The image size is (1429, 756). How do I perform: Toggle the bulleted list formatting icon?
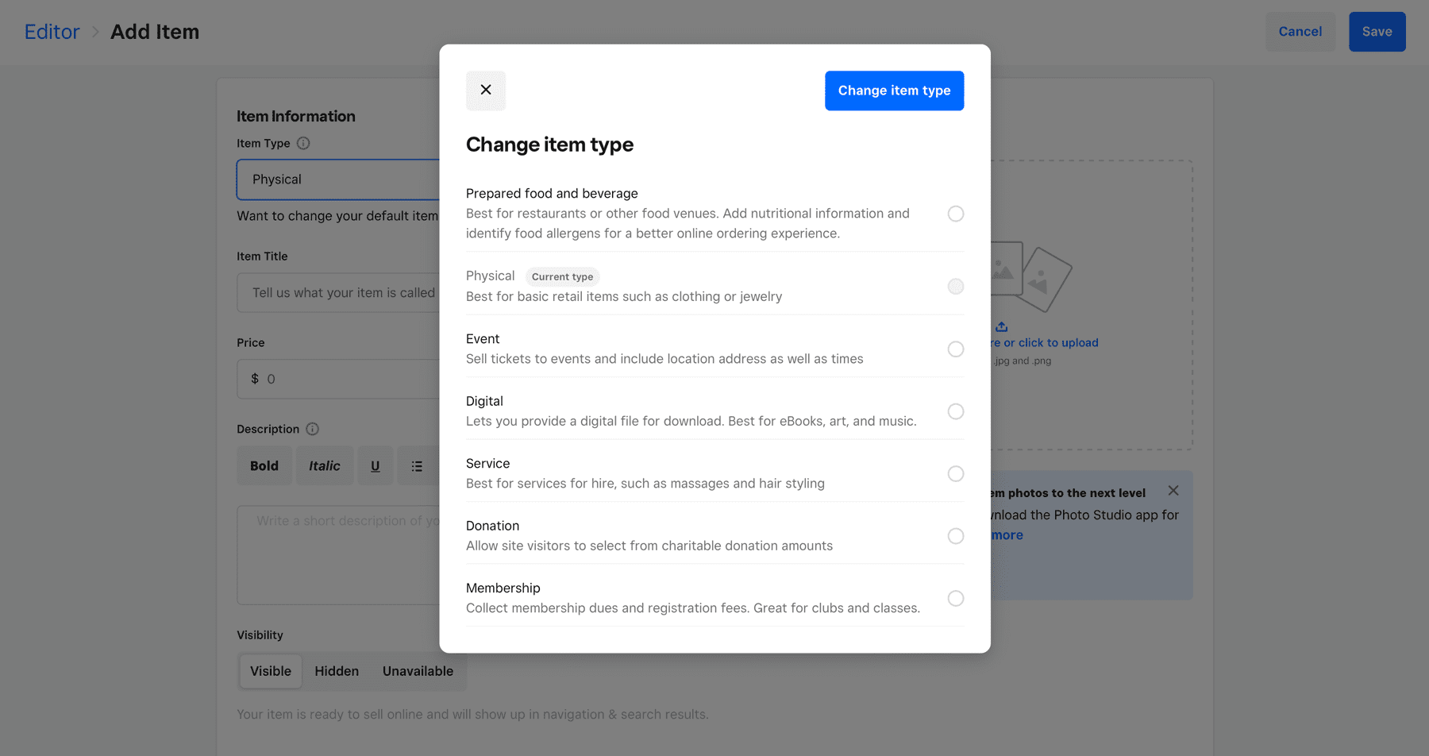[417, 466]
